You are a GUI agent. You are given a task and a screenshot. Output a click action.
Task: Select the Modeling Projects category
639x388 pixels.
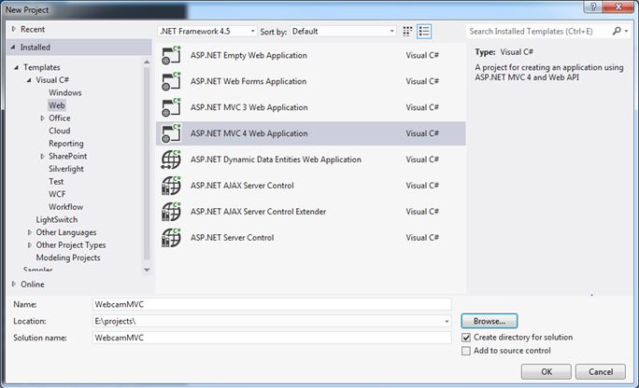pos(68,257)
